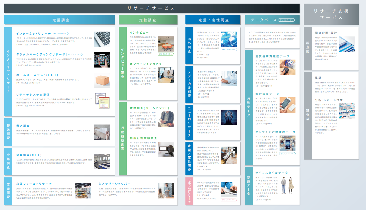Click the smartphone image beside Digital Marketing Research
The image size is (366, 210).
(102, 60)
